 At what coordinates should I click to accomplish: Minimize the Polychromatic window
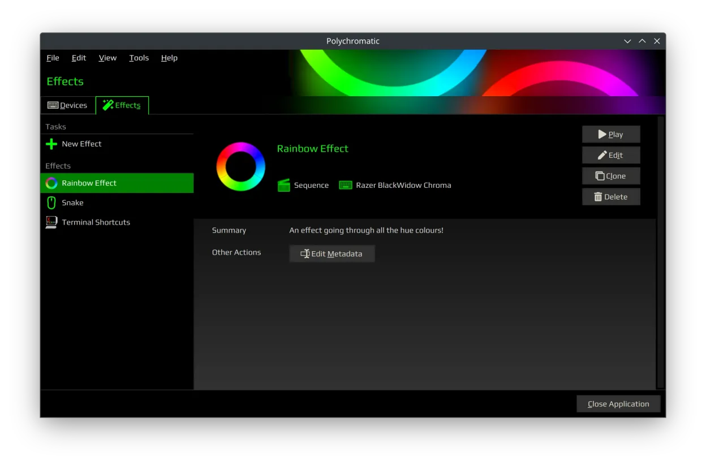pyautogui.click(x=627, y=41)
